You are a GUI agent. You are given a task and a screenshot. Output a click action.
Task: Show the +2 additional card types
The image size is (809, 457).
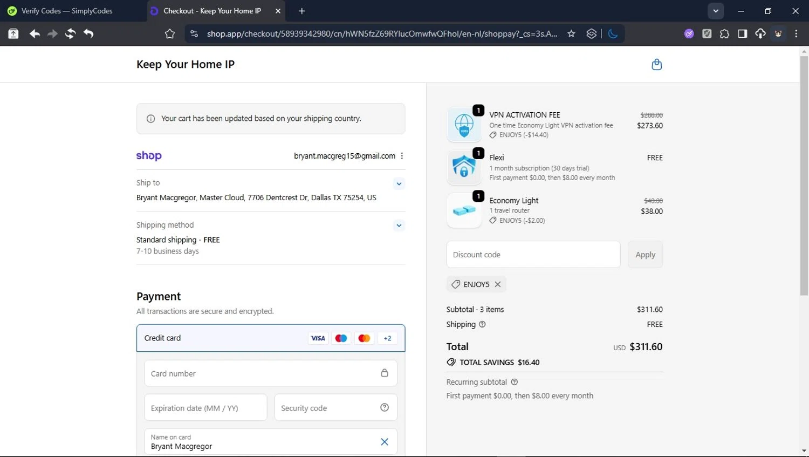(x=387, y=338)
